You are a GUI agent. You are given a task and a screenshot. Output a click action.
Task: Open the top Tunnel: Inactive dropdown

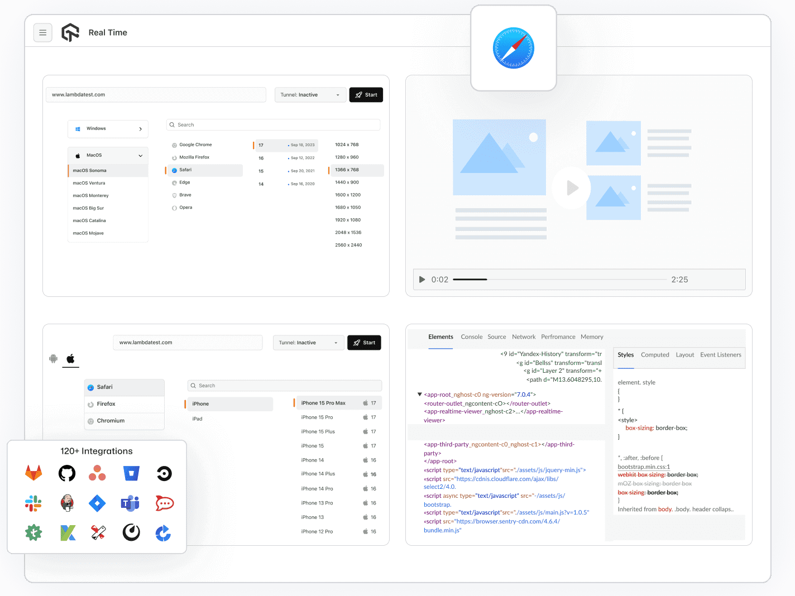[x=310, y=95]
